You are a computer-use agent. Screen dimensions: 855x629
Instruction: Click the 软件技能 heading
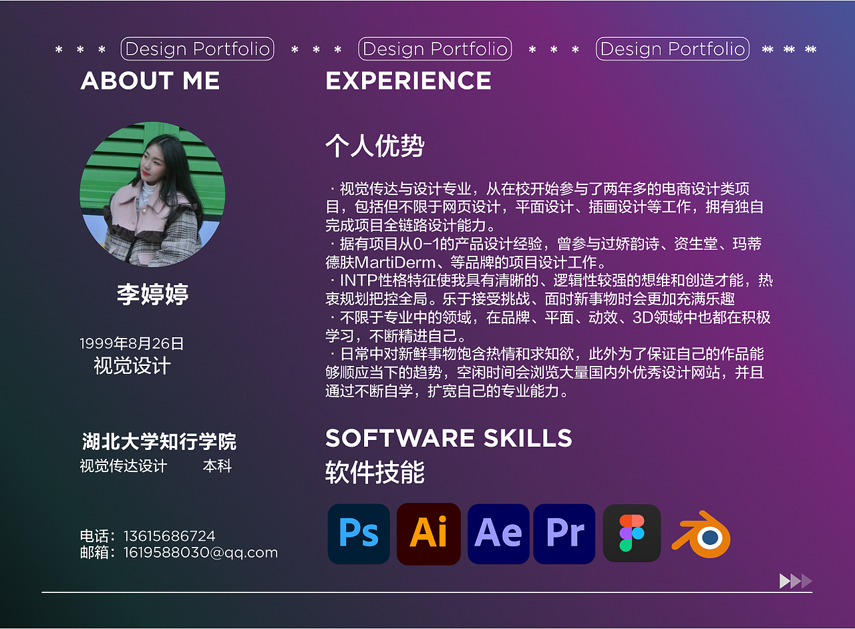point(375,472)
